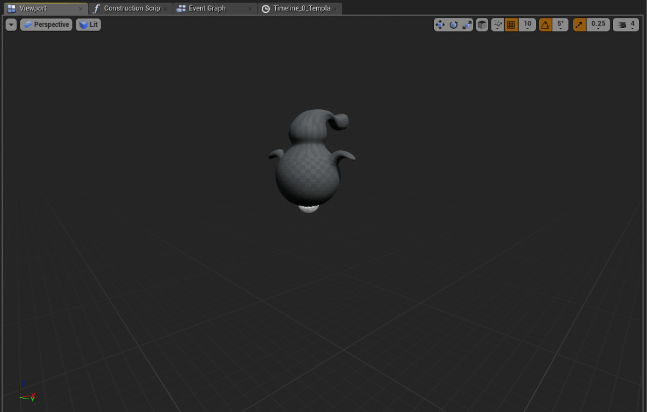Close the Event Graph tab

pyautogui.click(x=250, y=9)
